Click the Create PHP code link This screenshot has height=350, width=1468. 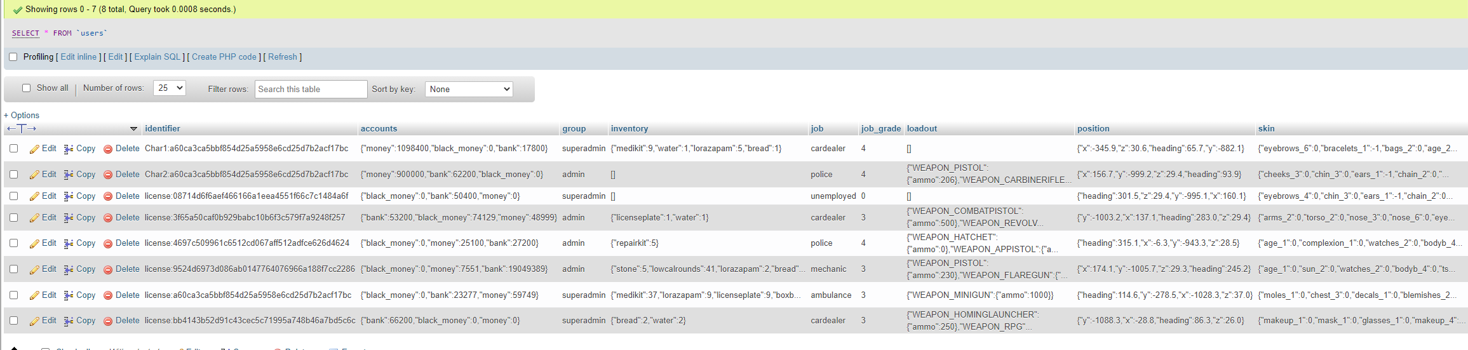pyautogui.click(x=224, y=57)
